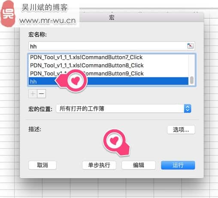Select the highlighted hh macro in the list
Image resolution: width=218 pixels, height=198 pixels.
pos(109,81)
